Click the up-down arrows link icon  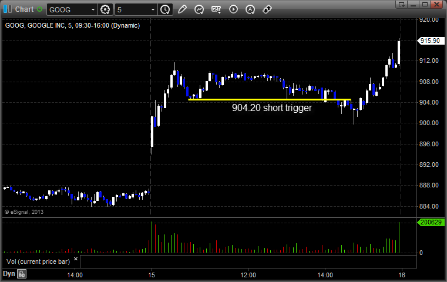[267, 9]
